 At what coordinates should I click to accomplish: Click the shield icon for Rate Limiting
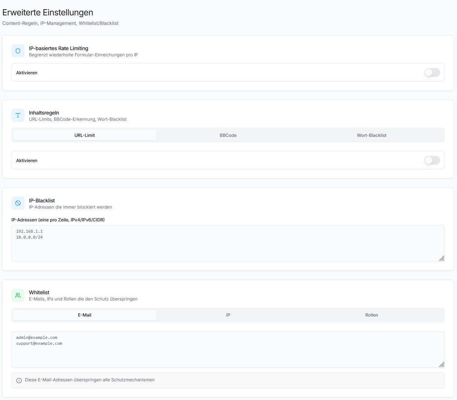point(18,51)
